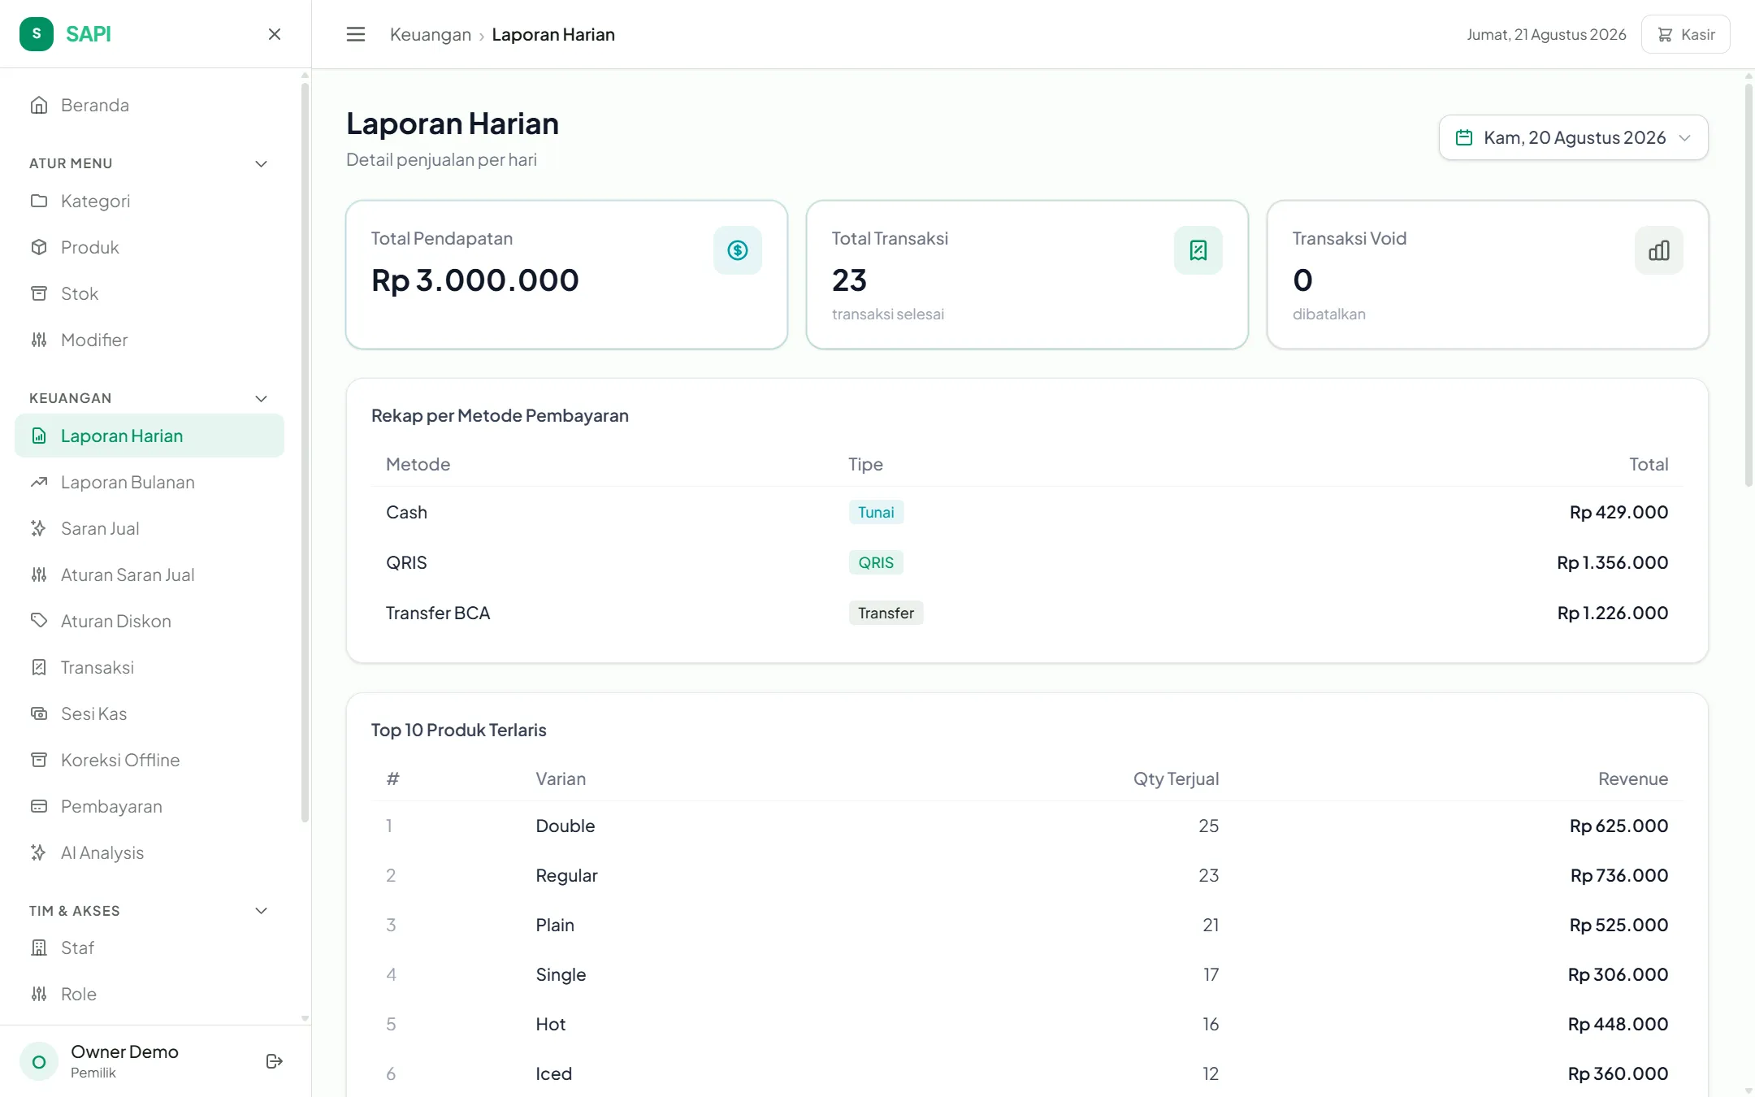Click the Double variant row name
Image resolution: width=1755 pixels, height=1097 pixels.
565,826
